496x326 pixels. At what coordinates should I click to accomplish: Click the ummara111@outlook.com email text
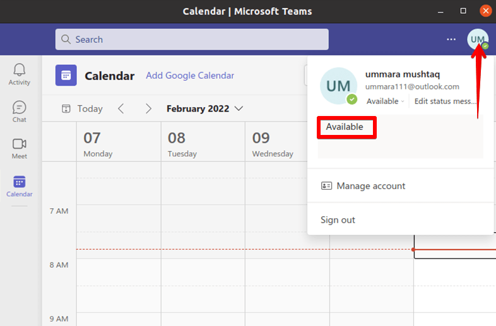[x=412, y=86]
